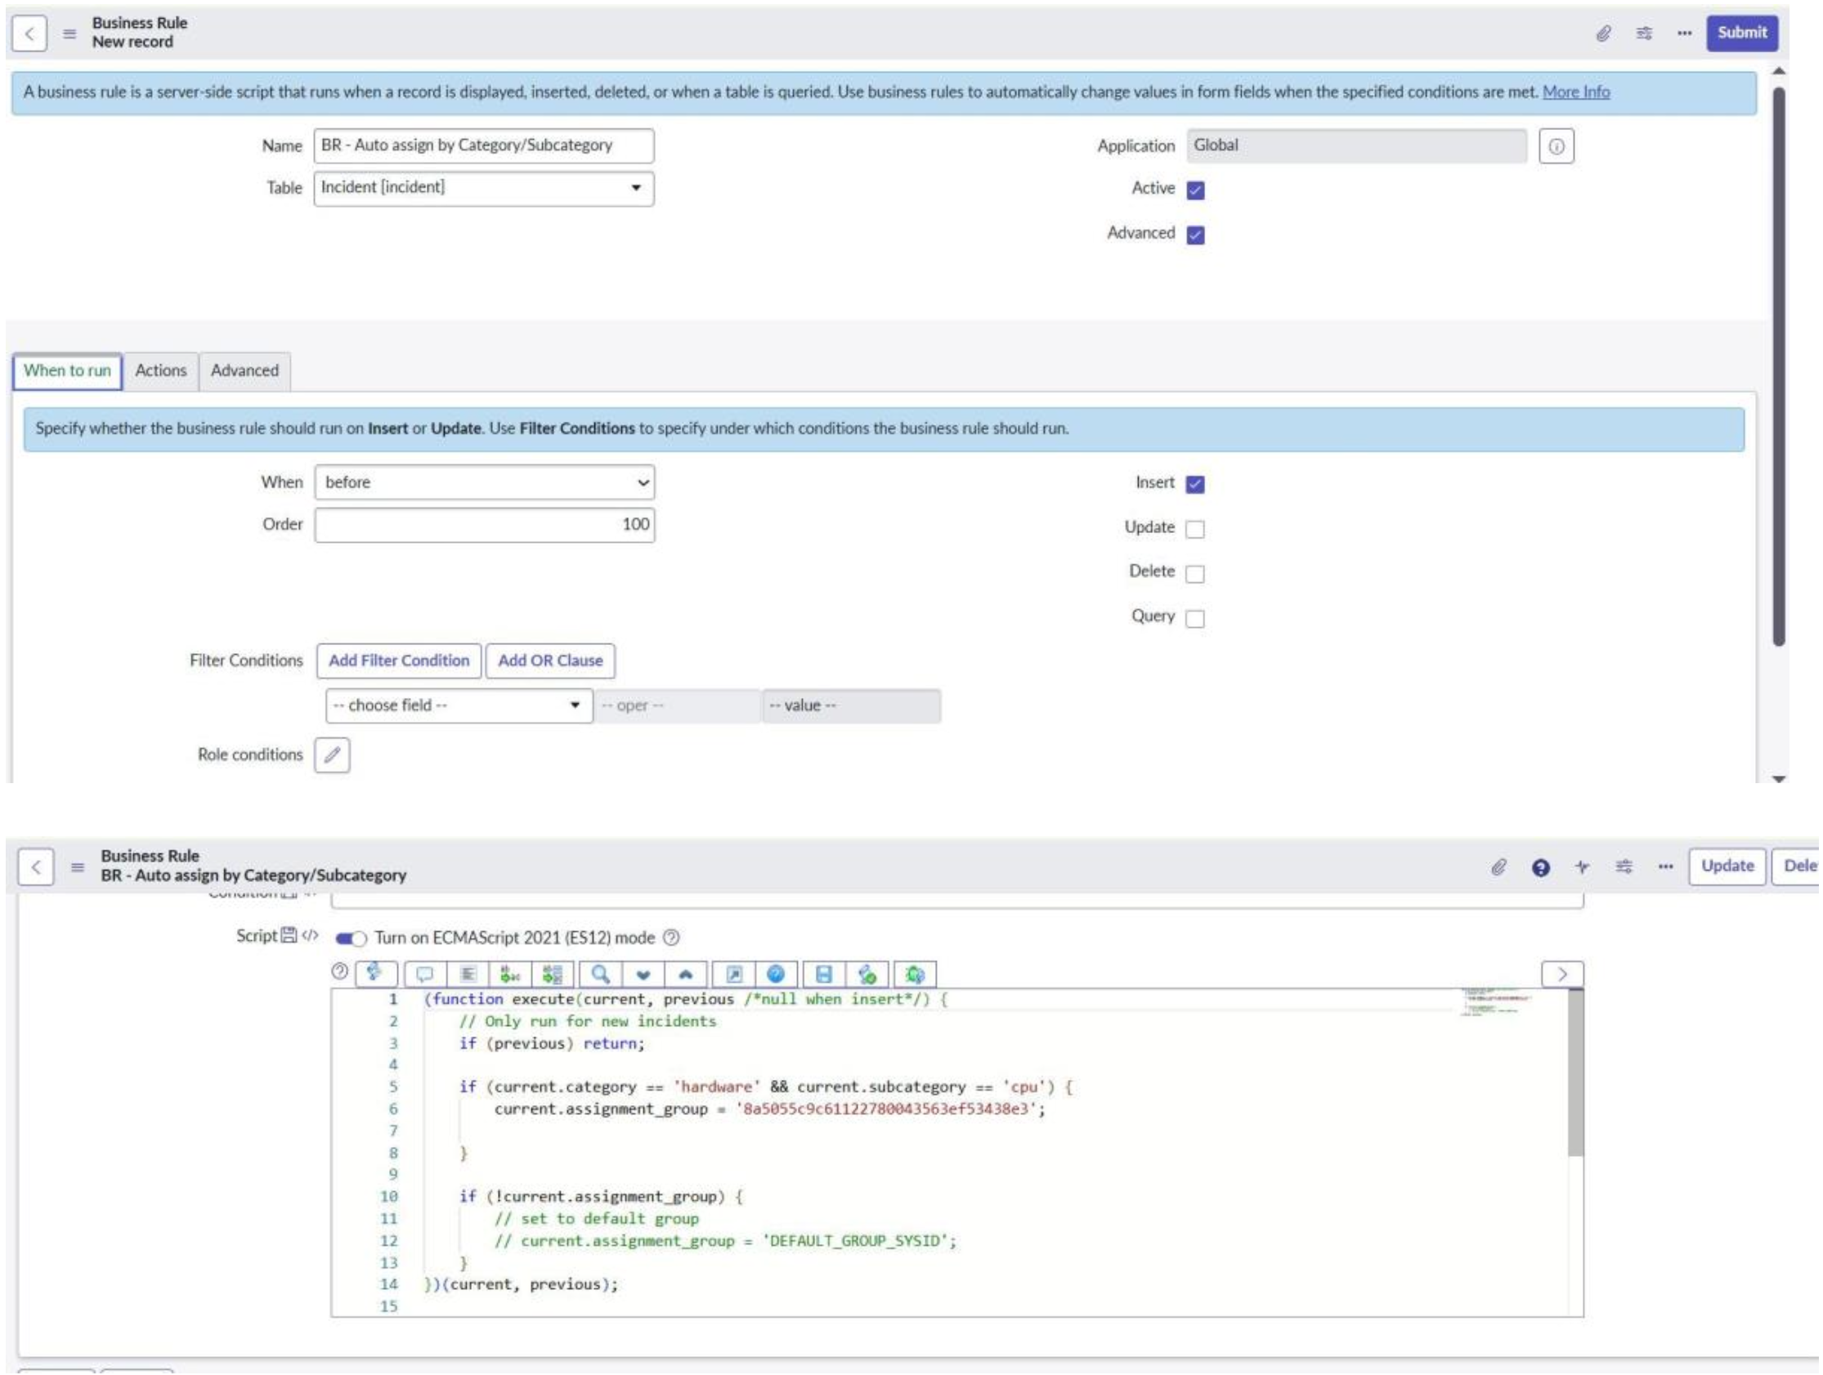Open the Advanced tab
The width and height of the screenshot is (1823, 1375).
[244, 371]
